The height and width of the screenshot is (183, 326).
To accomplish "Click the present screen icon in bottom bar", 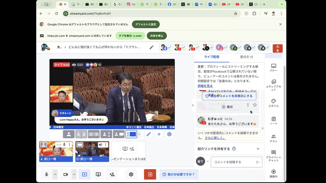I will pos(98,174).
